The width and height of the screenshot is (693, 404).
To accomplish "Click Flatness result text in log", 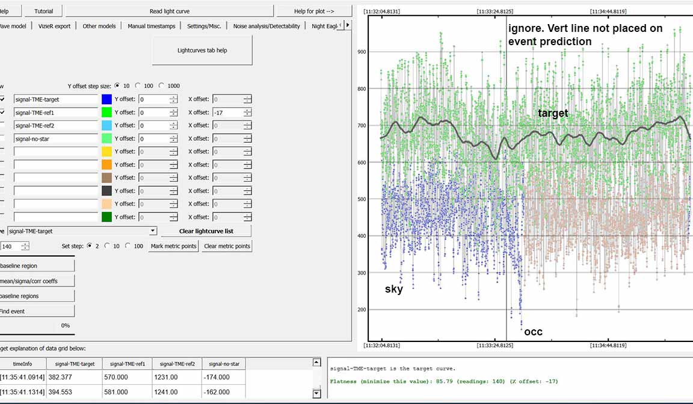I will coord(444,381).
